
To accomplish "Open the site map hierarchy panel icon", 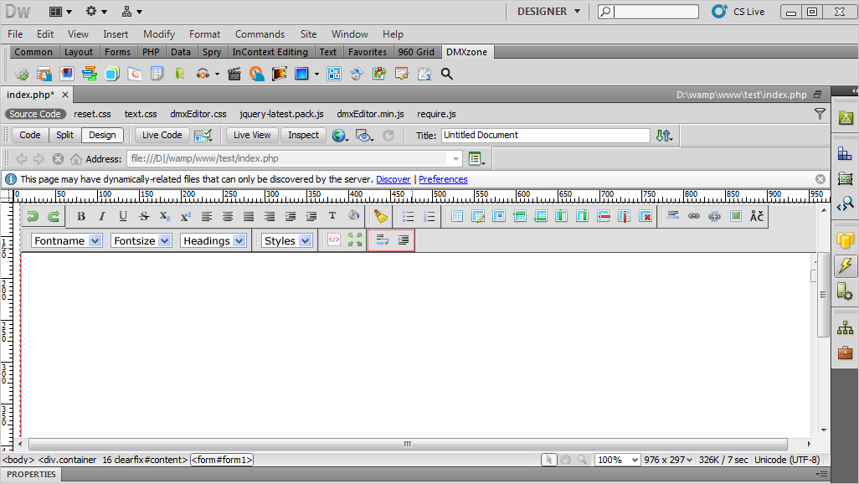I will (846, 327).
